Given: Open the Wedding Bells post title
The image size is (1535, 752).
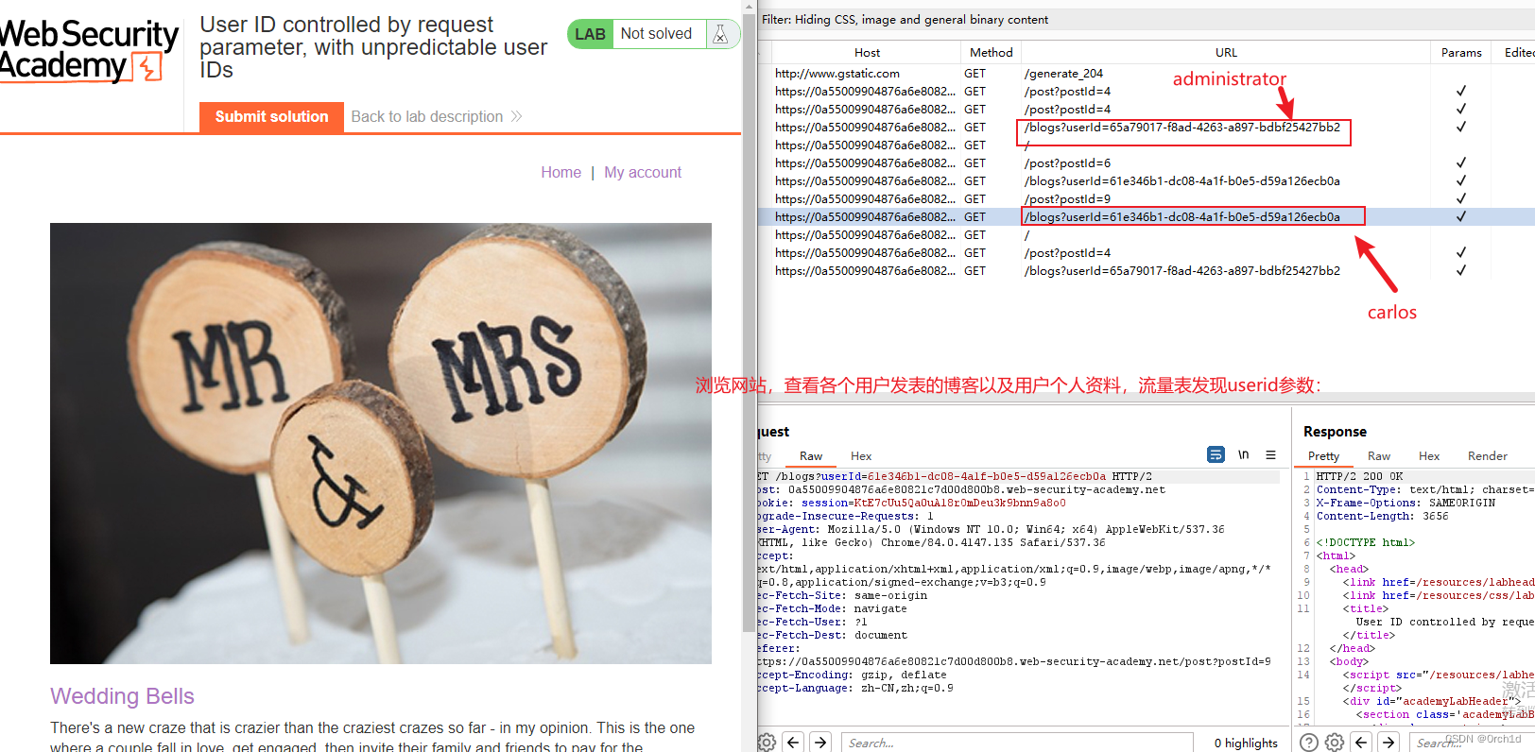Looking at the screenshot, I should pos(122,696).
